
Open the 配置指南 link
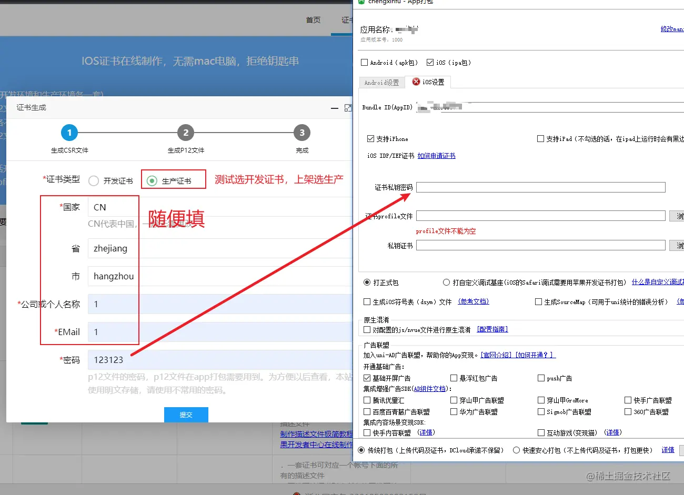tap(492, 329)
